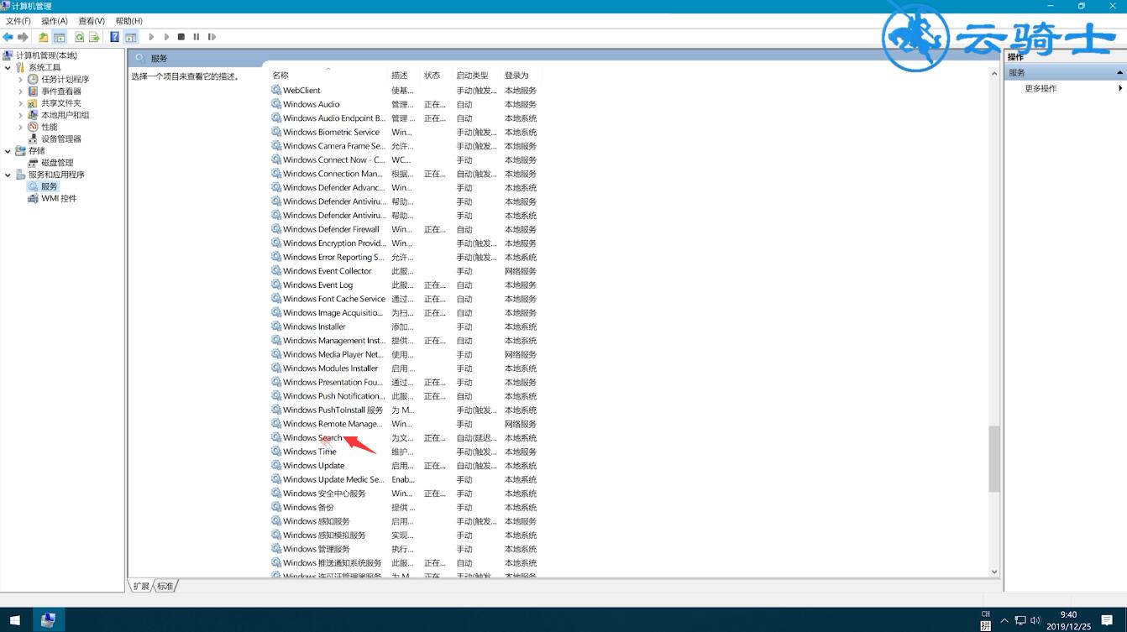Select the Windows Update Medic Se... row
Viewport: 1127px width, 632px height.
pyautogui.click(x=404, y=479)
